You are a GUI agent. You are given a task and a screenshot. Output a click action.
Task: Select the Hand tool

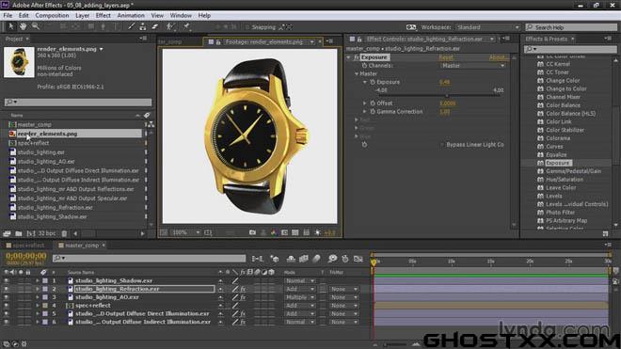(23, 26)
